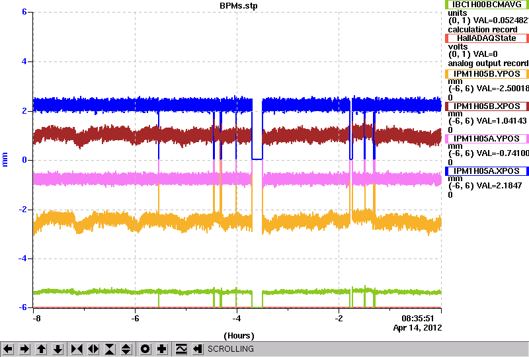Click the plus-sign toolbar icon

click(161, 348)
